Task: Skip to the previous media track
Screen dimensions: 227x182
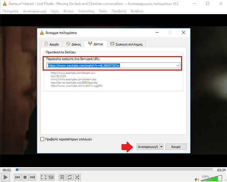Action: tap(17, 177)
